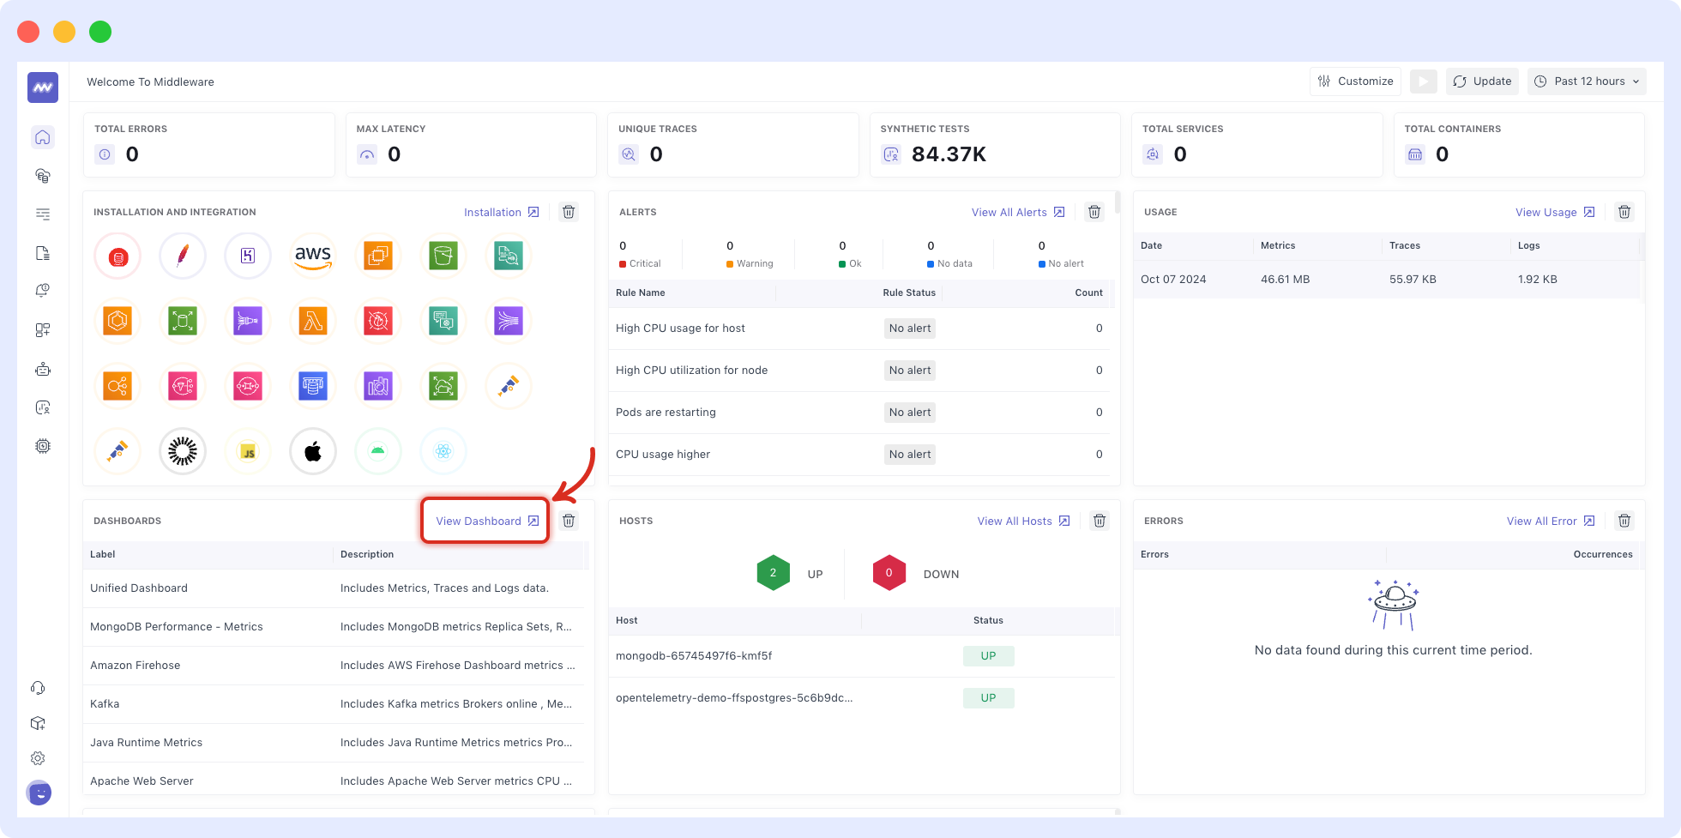
Task: Select the Apache integration
Action: 183,255
